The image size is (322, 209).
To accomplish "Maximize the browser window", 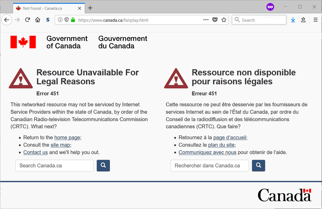I will [300, 7].
